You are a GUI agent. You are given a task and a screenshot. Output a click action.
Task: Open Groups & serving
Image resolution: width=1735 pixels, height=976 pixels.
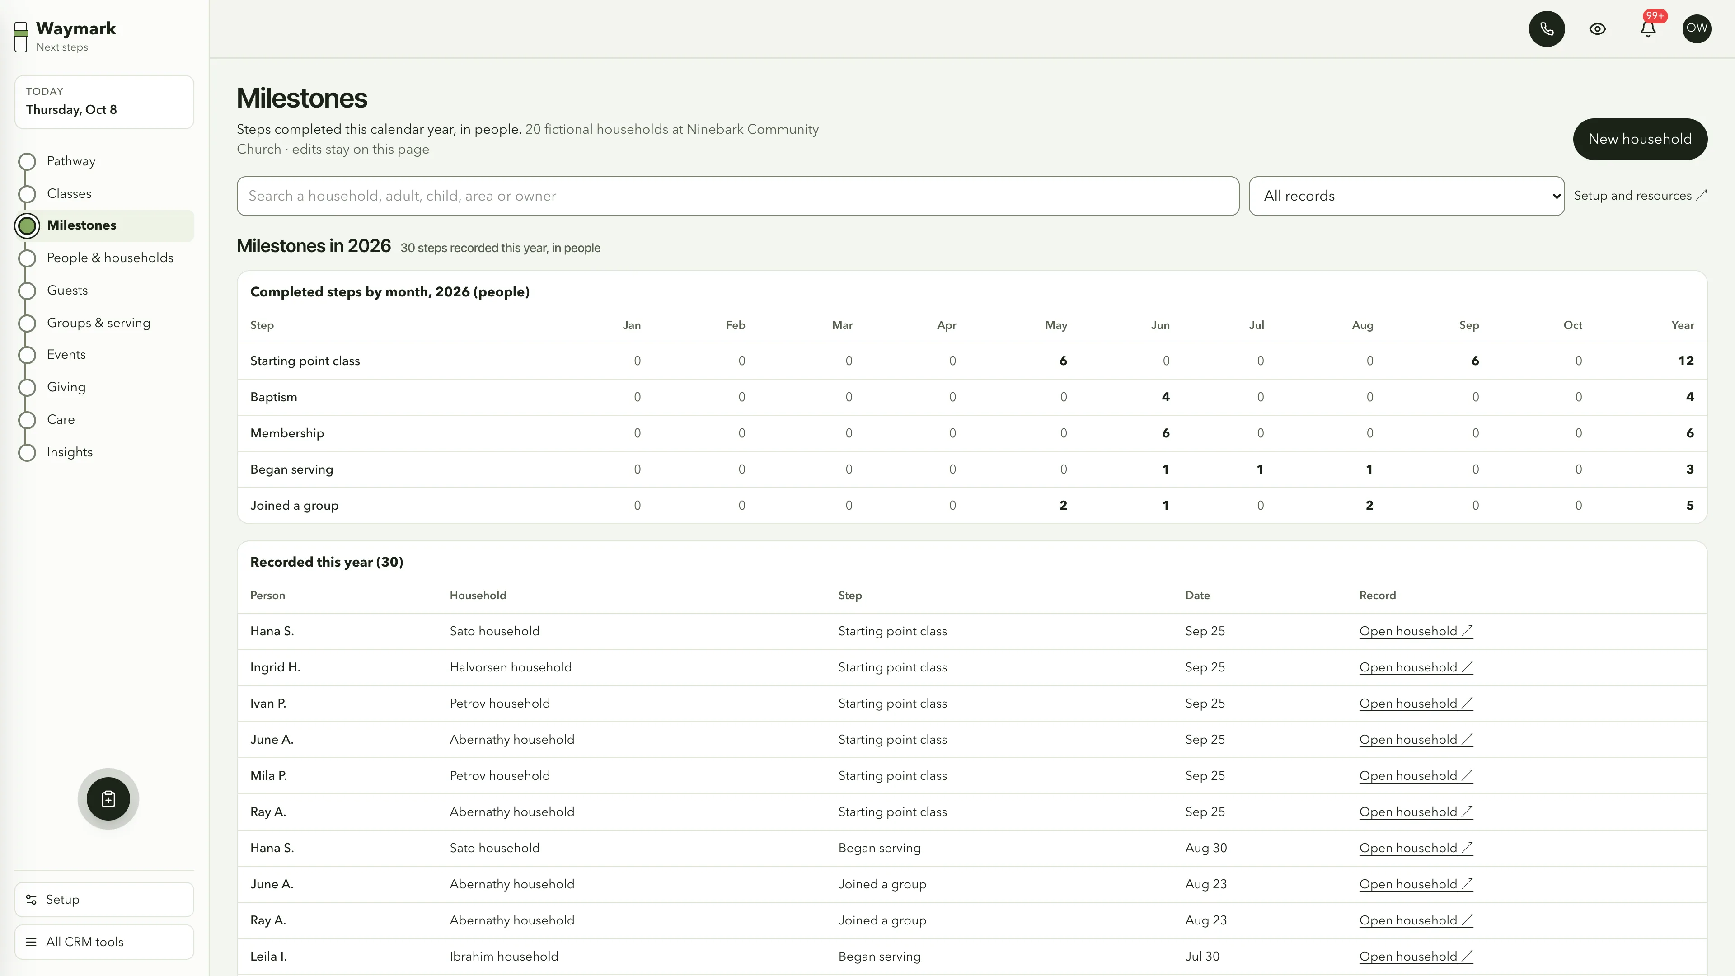pos(104,323)
